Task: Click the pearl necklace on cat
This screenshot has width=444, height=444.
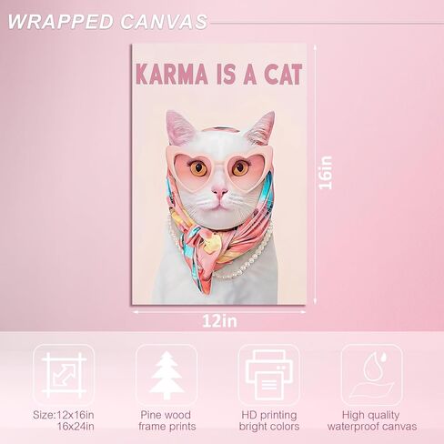Action: click(x=243, y=264)
